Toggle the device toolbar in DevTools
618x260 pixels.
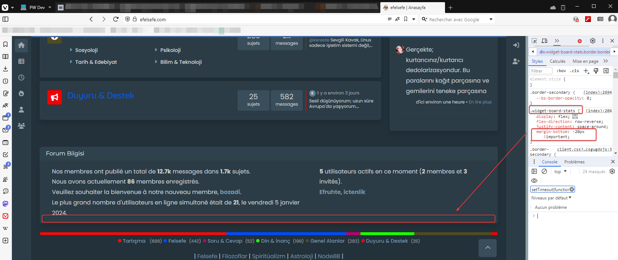545,41
